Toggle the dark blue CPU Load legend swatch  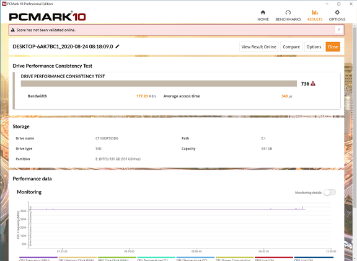click(314, 257)
